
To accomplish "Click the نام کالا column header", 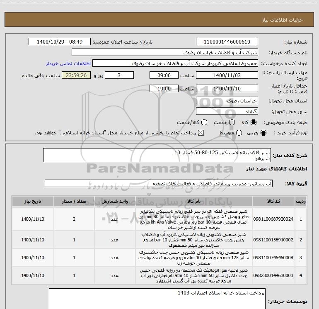I will (x=194, y=201).
